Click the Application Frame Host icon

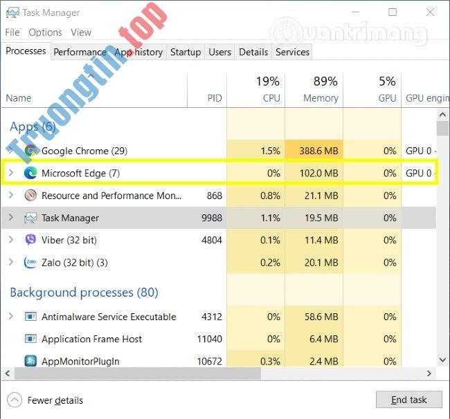(30, 339)
